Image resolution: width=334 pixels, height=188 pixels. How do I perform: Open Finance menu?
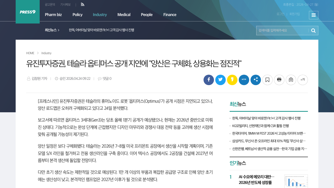(x=170, y=15)
